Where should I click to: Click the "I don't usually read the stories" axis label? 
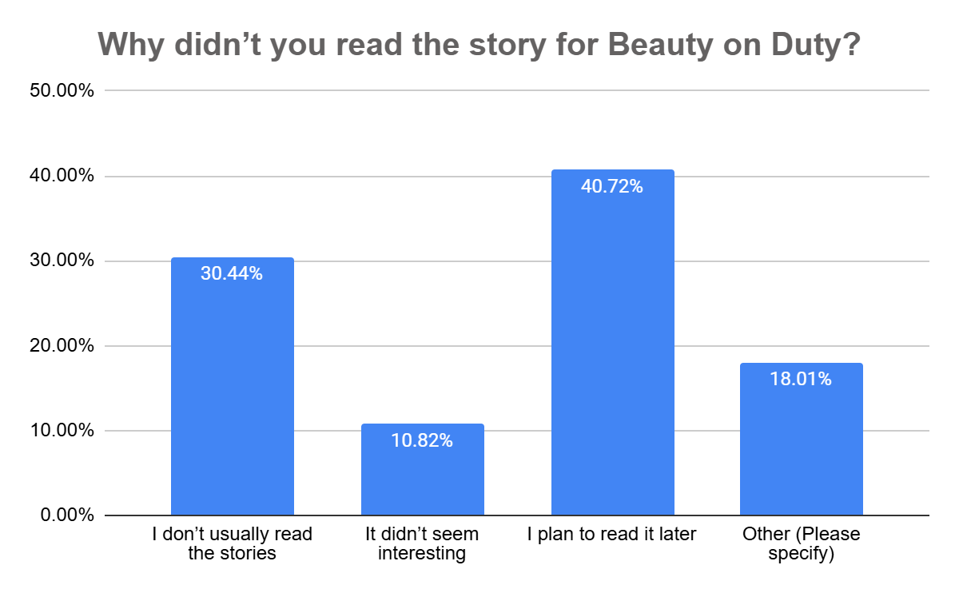(233, 543)
